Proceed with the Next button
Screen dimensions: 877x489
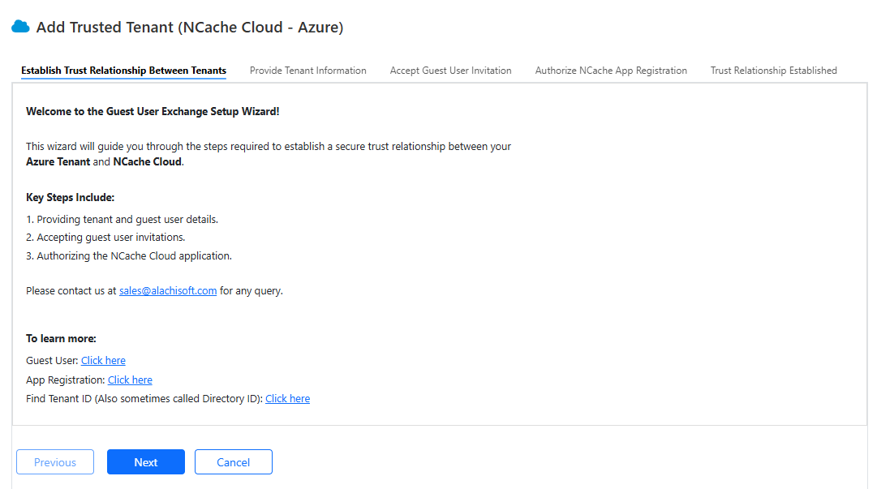pyautogui.click(x=145, y=461)
